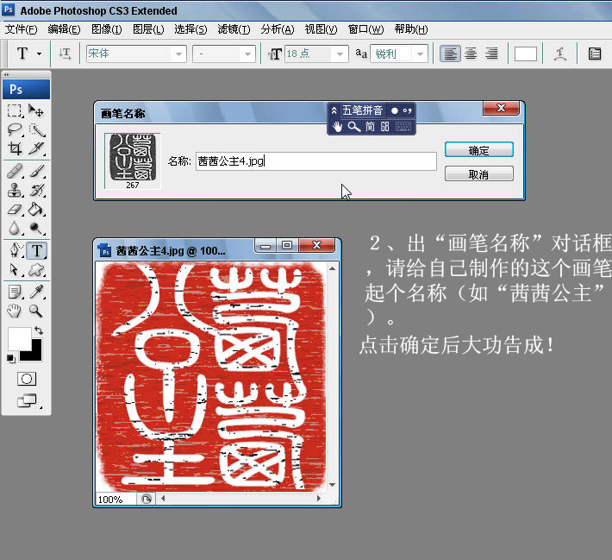Select the Zoom tool in toolbox
Image resolution: width=612 pixels, height=560 pixels.
[x=37, y=311]
